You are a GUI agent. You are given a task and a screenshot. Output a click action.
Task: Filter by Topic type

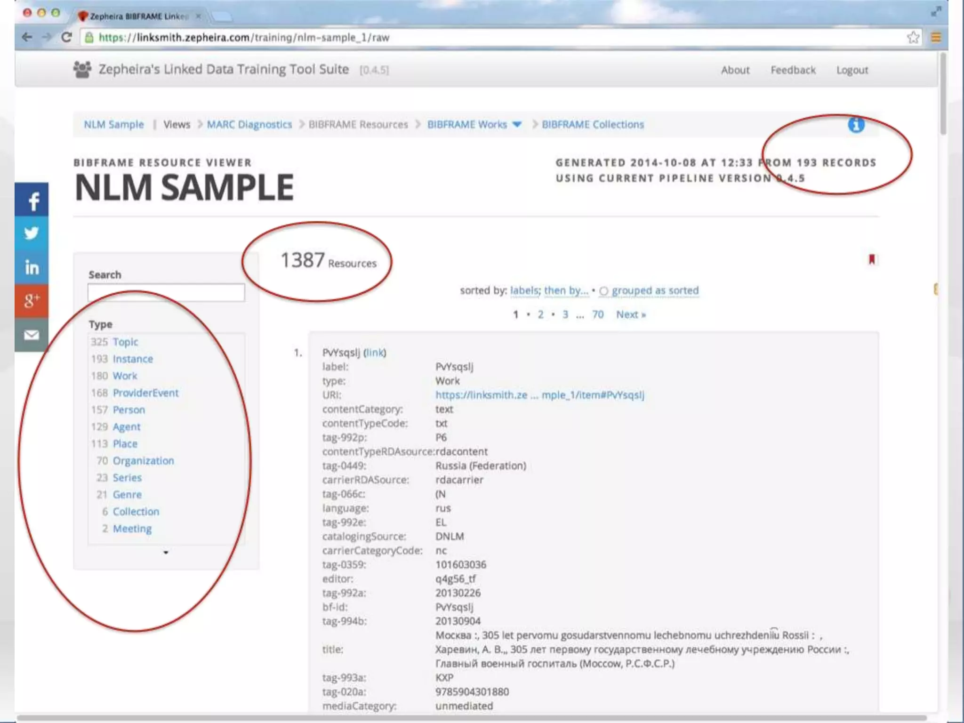click(125, 342)
